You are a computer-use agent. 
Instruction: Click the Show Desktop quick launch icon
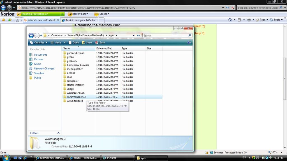pos(15,158)
